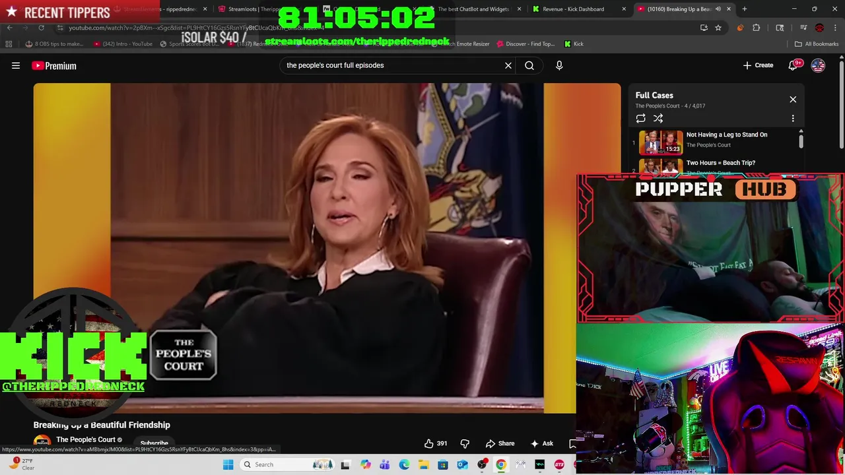Image resolution: width=845 pixels, height=475 pixels.
Task: Open Microsoft Store from taskbar
Action: pyautogui.click(x=443, y=464)
